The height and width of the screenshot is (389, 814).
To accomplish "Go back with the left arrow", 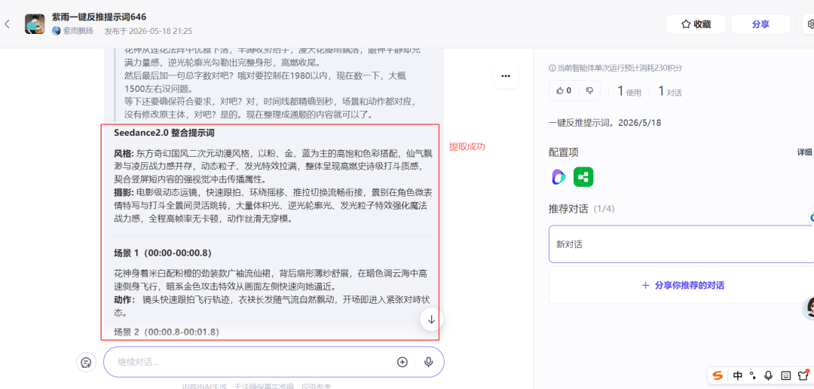I will [x=8, y=24].
